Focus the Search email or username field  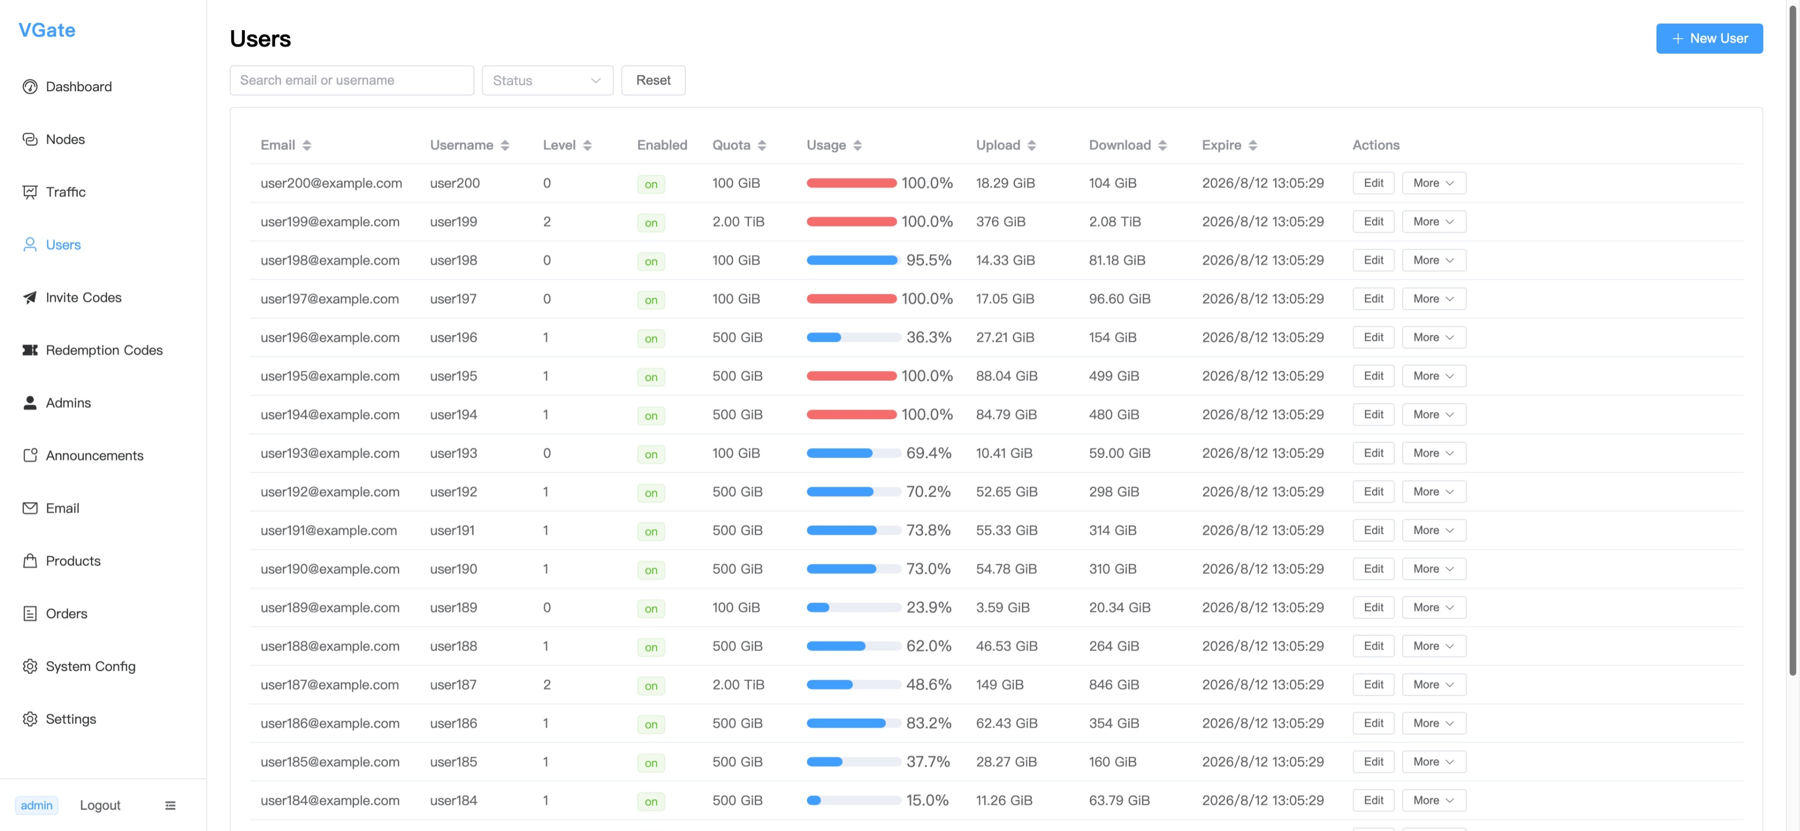352,80
